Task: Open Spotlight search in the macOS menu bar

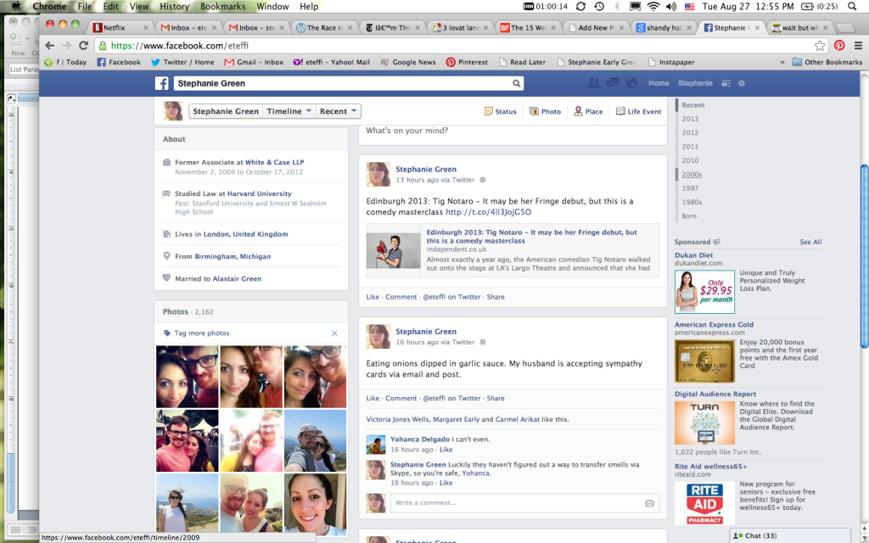Action: pos(852,7)
